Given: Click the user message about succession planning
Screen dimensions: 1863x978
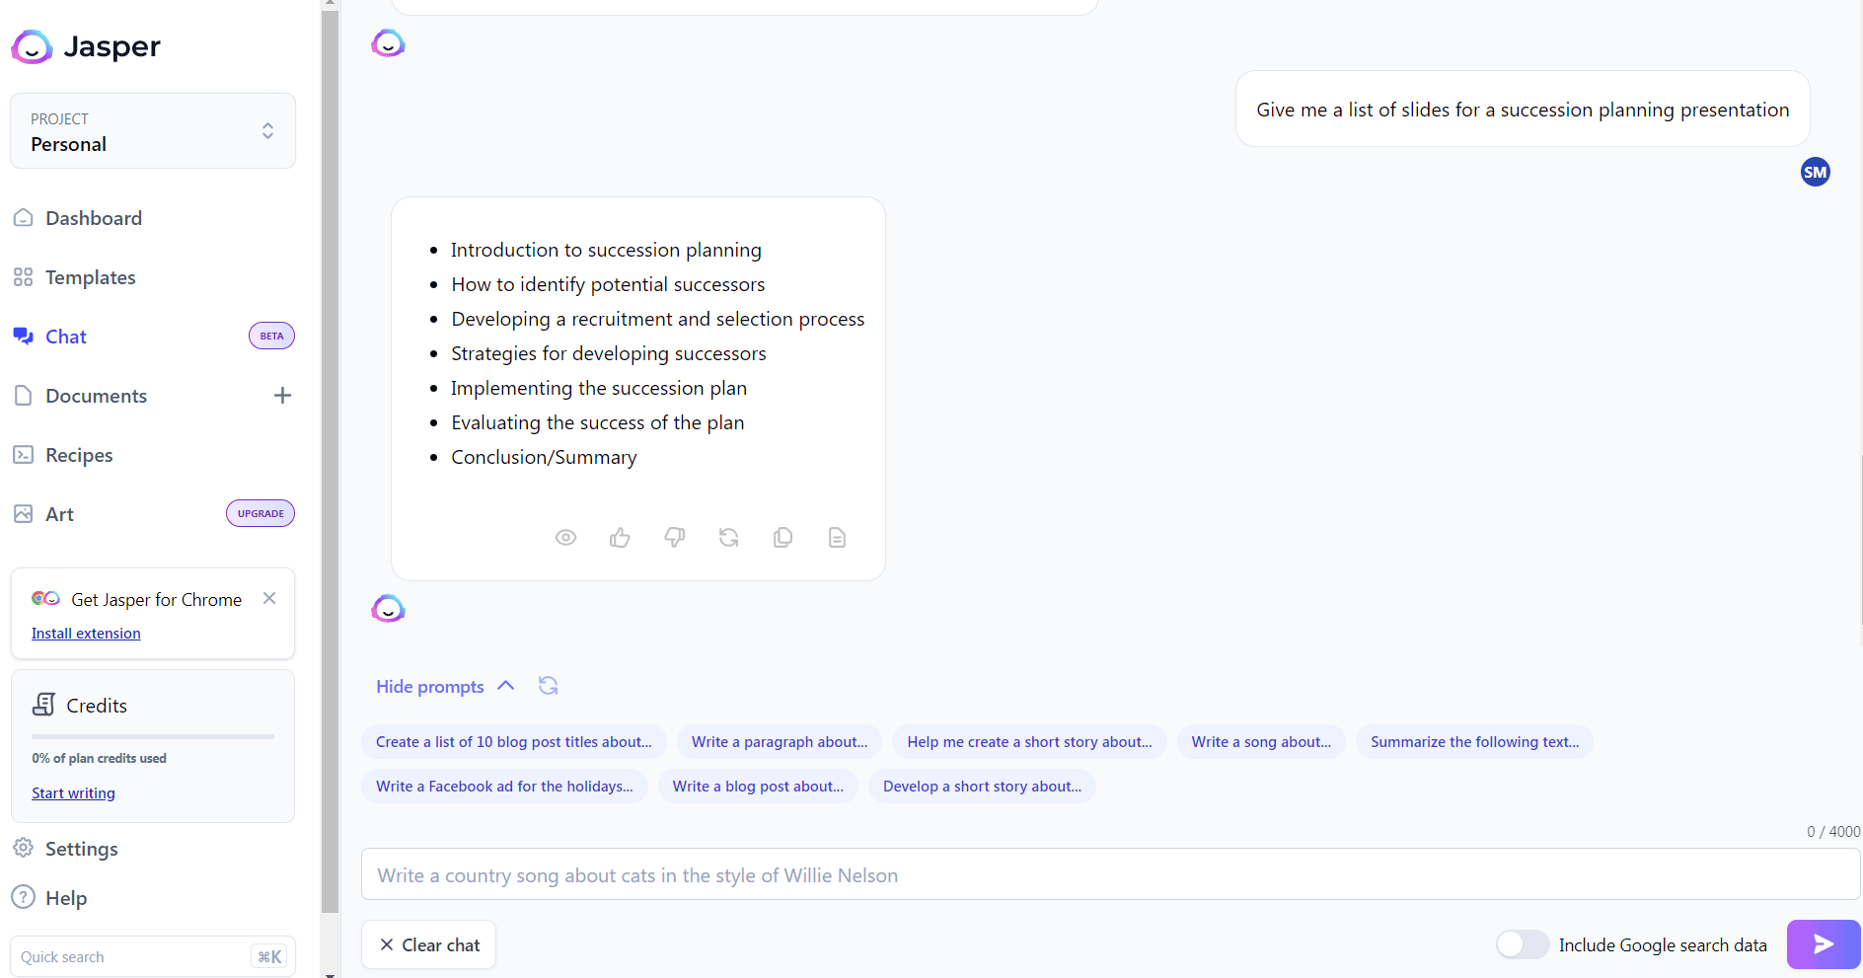Looking at the screenshot, I should [x=1523, y=110].
